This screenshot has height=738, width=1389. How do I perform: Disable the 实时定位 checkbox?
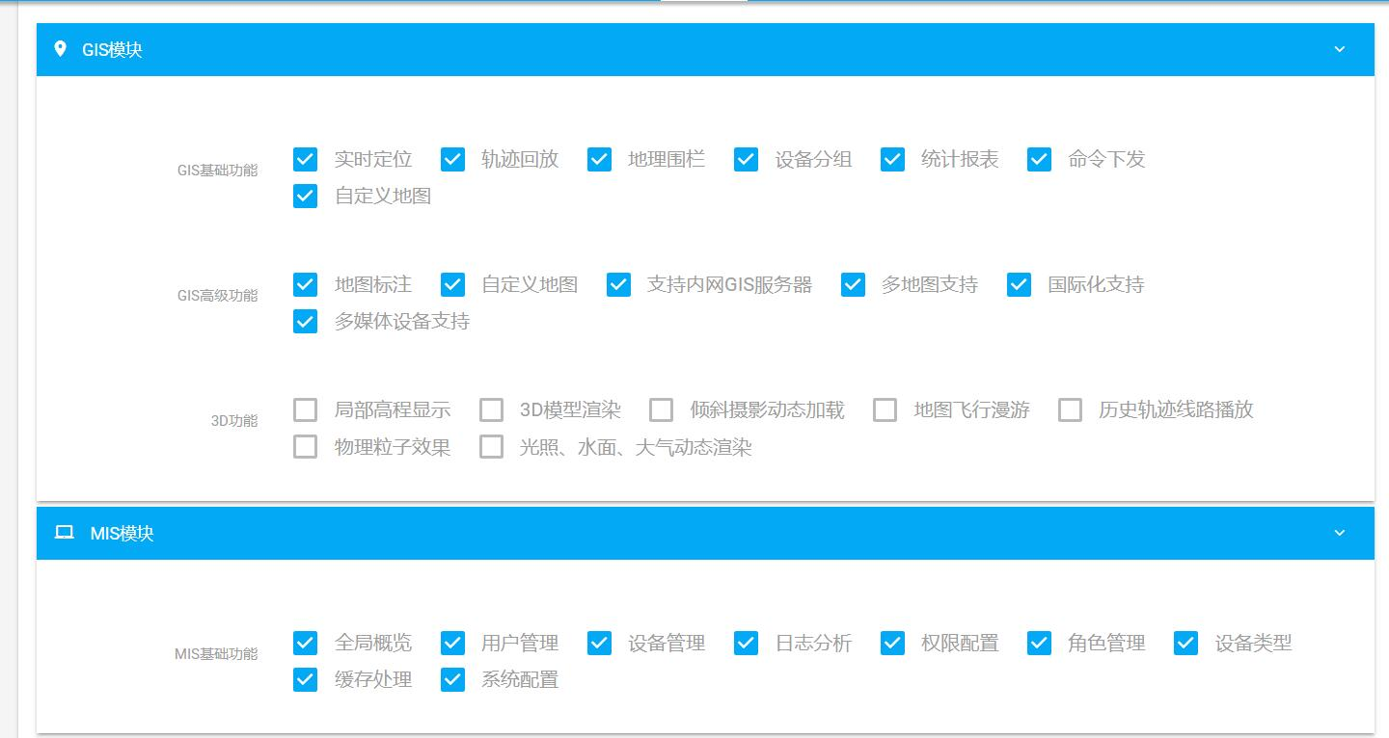click(x=306, y=159)
